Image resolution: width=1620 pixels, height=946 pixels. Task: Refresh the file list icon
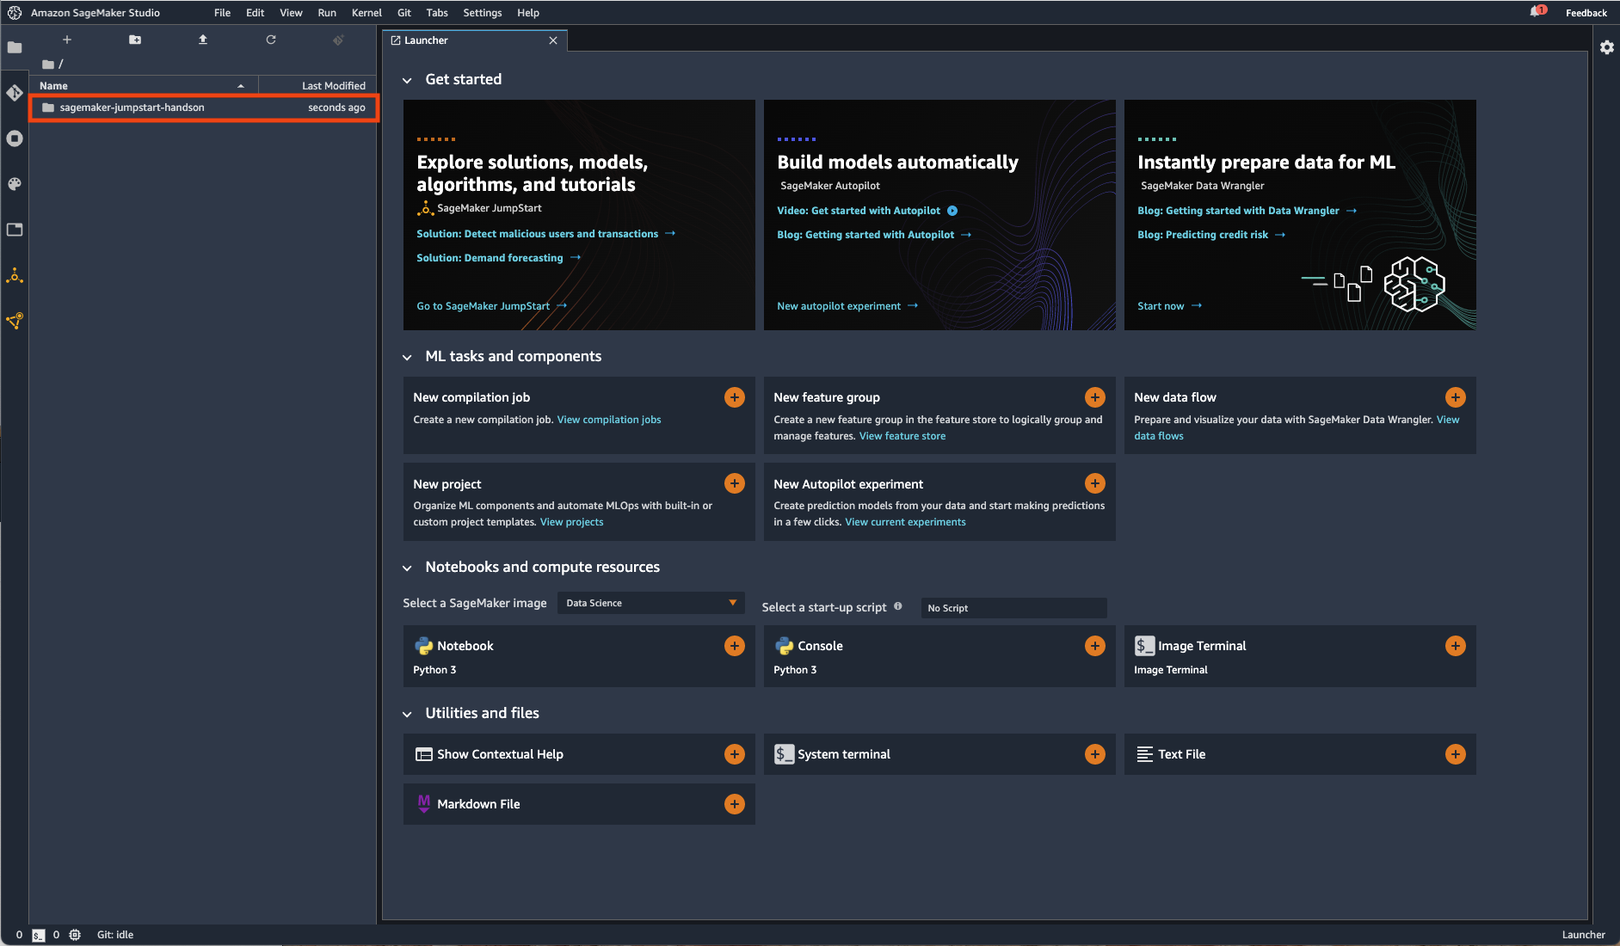[x=271, y=40]
